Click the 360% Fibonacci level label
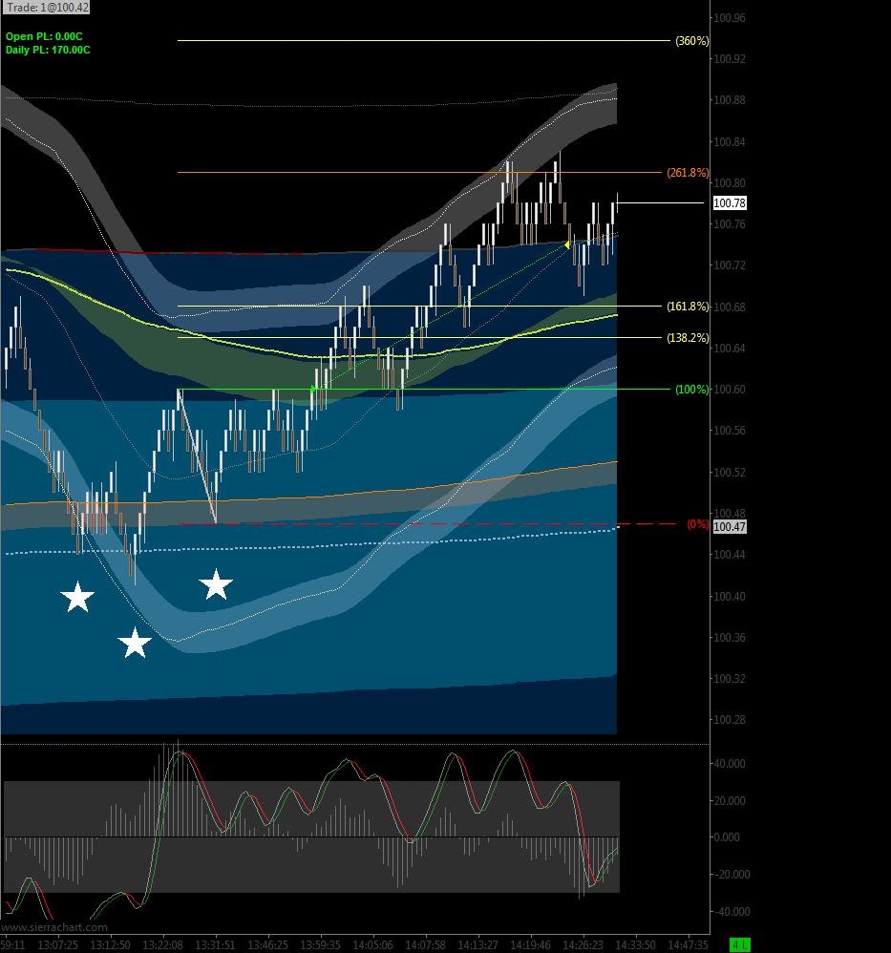This screenshot has width=891, height=953. point(692,41)
